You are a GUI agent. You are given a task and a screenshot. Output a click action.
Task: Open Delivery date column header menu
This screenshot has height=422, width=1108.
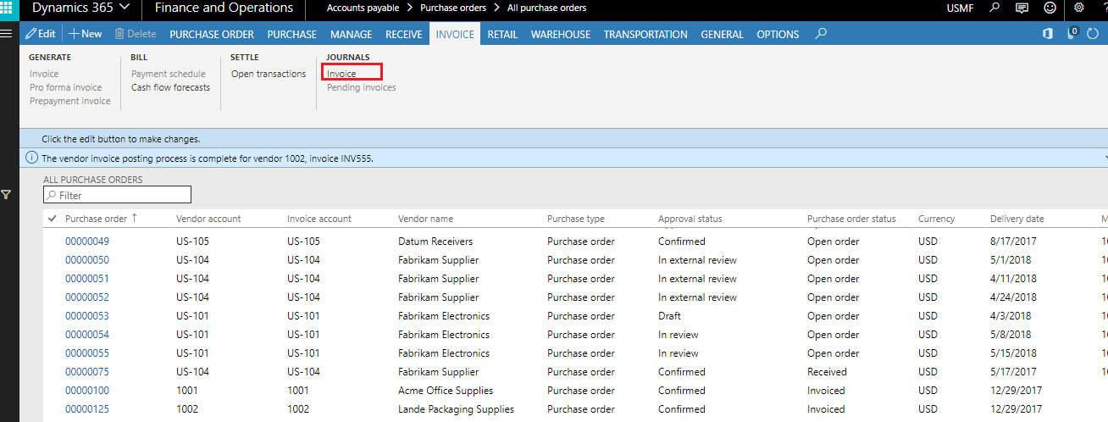(1017, 219)
